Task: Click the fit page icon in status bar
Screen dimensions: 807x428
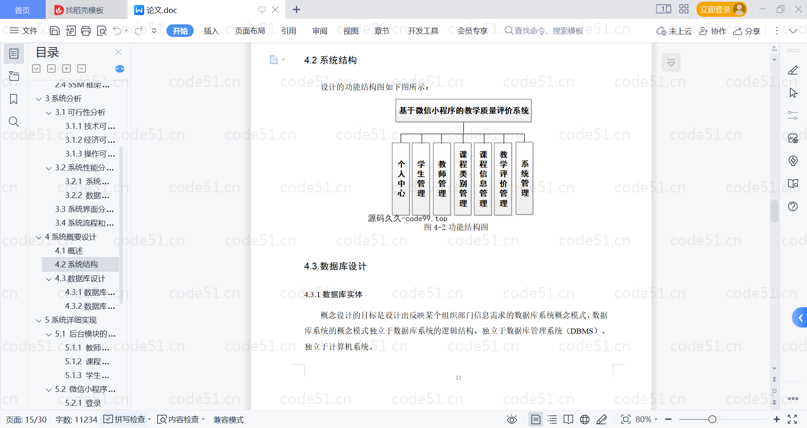Action: pos(625,419)
